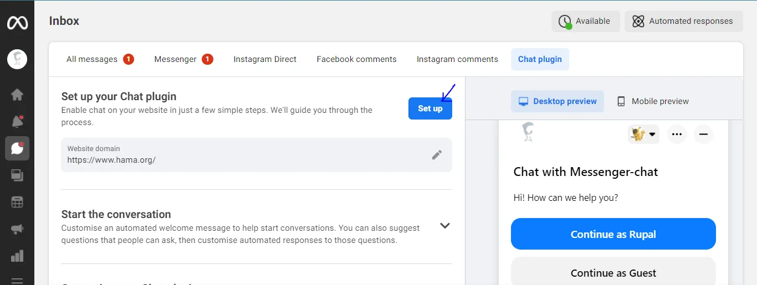Click the Inbox heading
Image resolution: width=757 pixels, height=285 pixels.
[64, 21]
